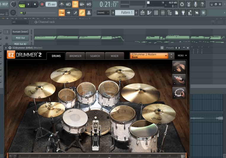Open pattern list arrow before Pattern 1

coord(113,13)
